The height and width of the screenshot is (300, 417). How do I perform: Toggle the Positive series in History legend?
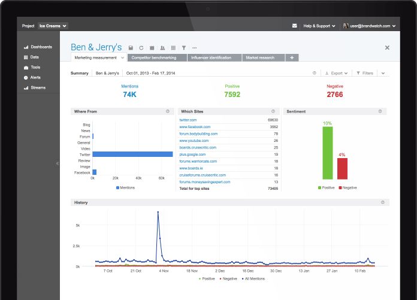(x=207, y=278)
